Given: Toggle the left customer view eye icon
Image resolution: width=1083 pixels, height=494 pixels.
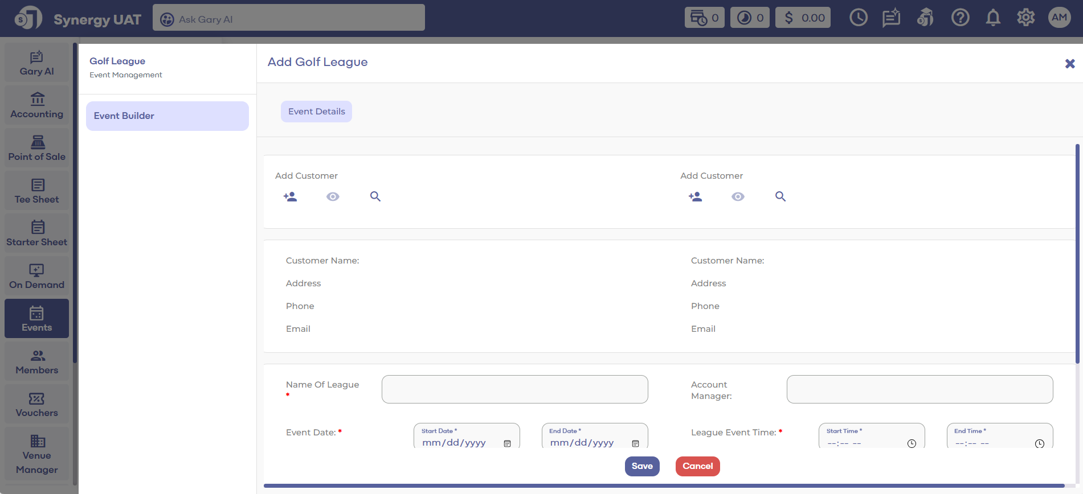Looking at the screenshot, I should [x=333, y=196].
